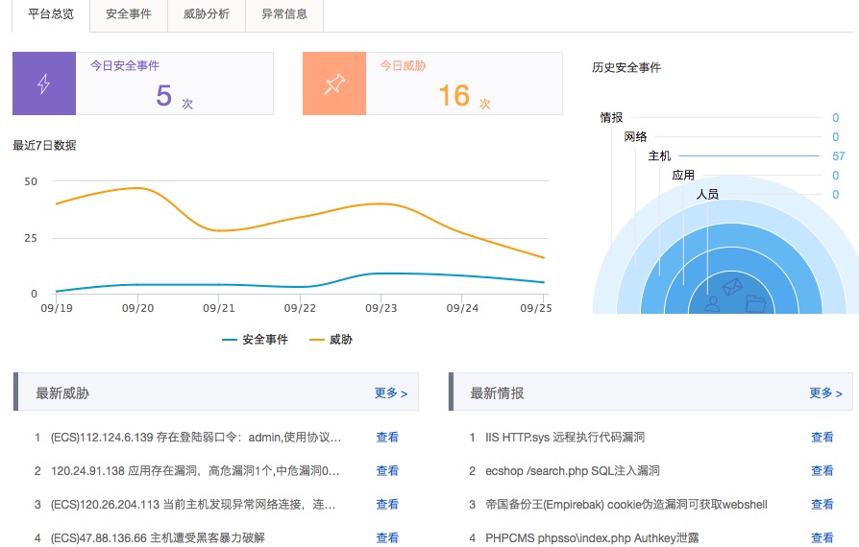Select the 平台总览 tab
This screenshot has width=859, height=547.
[x=51, y=14]
